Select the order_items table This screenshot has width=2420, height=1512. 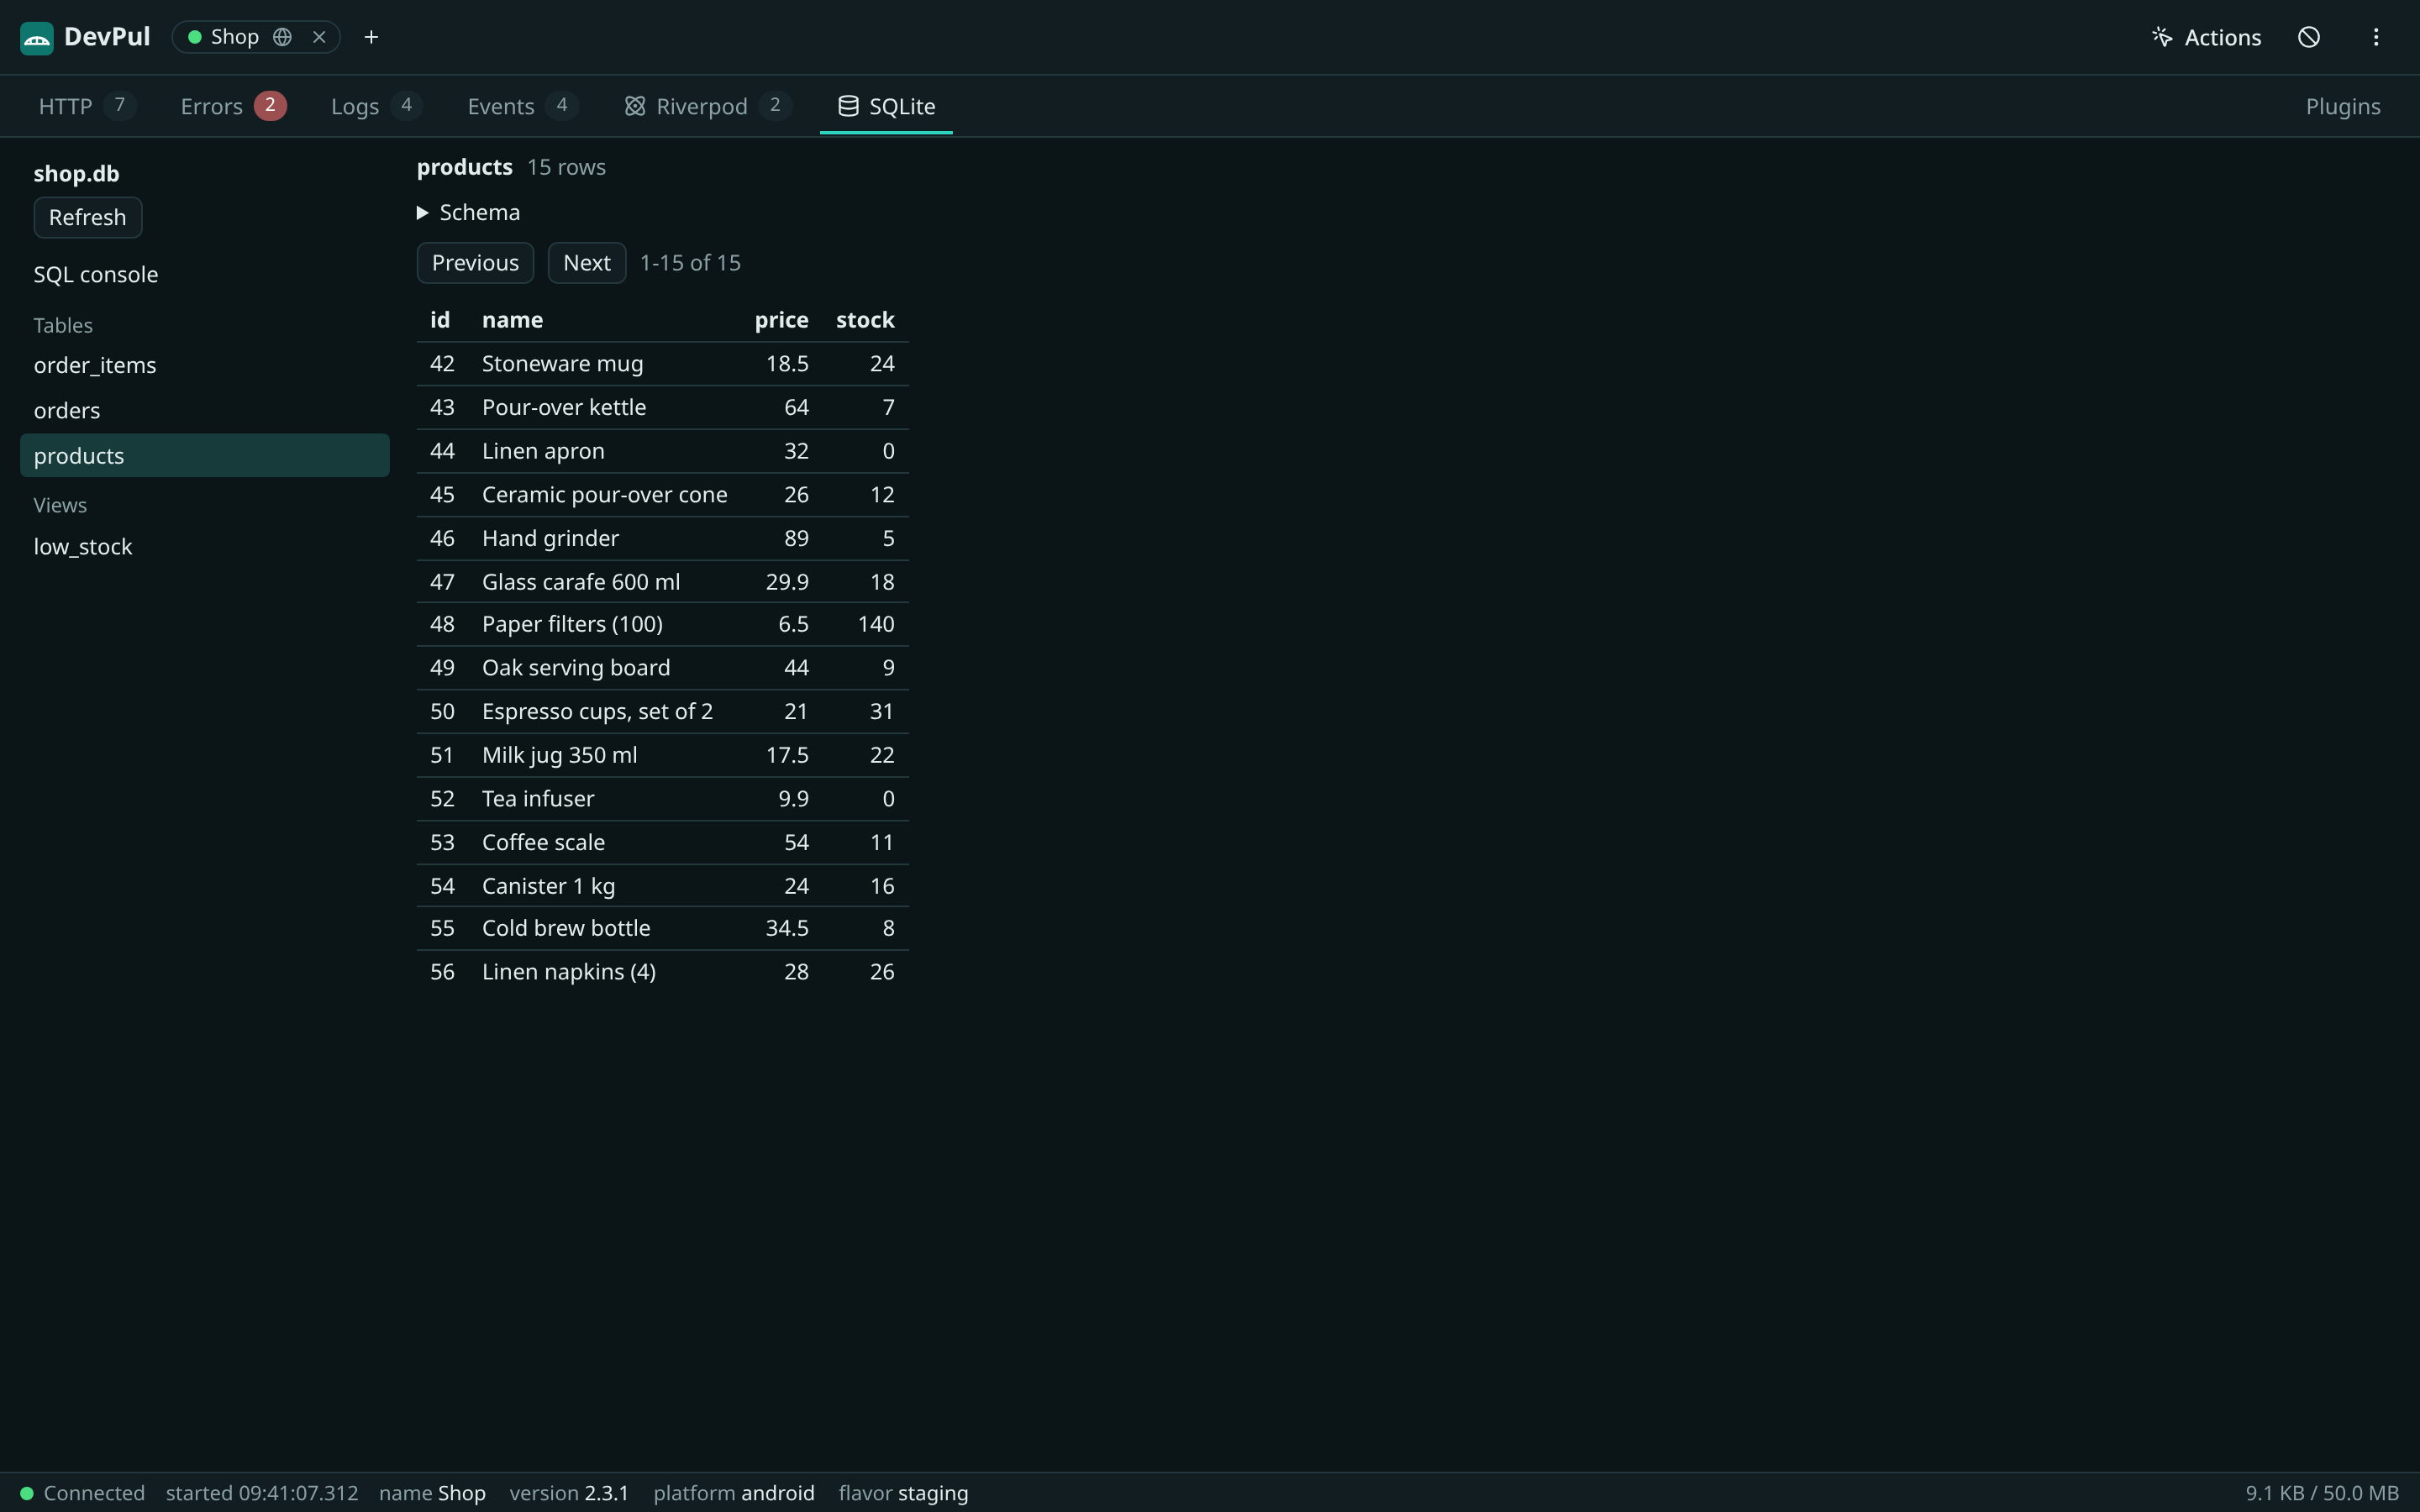204,365
